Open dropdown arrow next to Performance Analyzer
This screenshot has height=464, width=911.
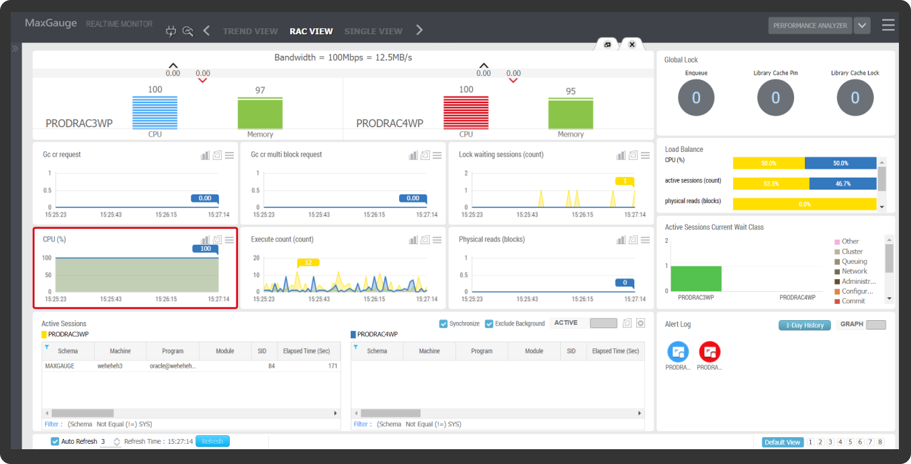pos(862,26)
